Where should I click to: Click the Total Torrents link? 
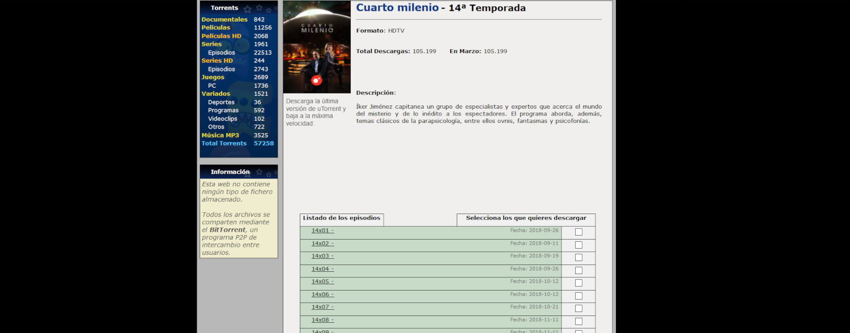pos(224,143)
